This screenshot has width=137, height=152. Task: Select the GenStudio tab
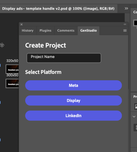88,30
